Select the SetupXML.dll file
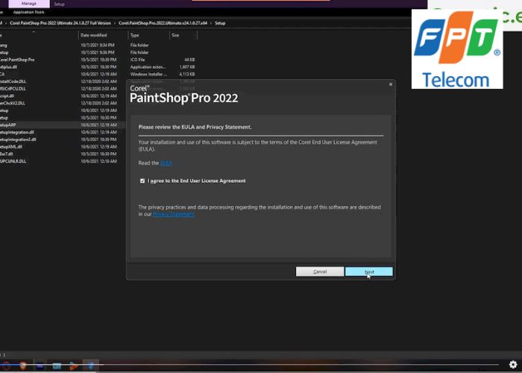 pos(11,147)
